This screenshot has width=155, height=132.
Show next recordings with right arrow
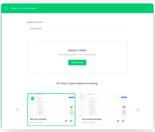point(137,109)
